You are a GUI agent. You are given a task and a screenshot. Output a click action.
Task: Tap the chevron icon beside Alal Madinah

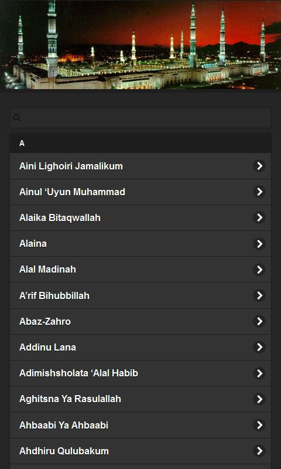[259, 270]
